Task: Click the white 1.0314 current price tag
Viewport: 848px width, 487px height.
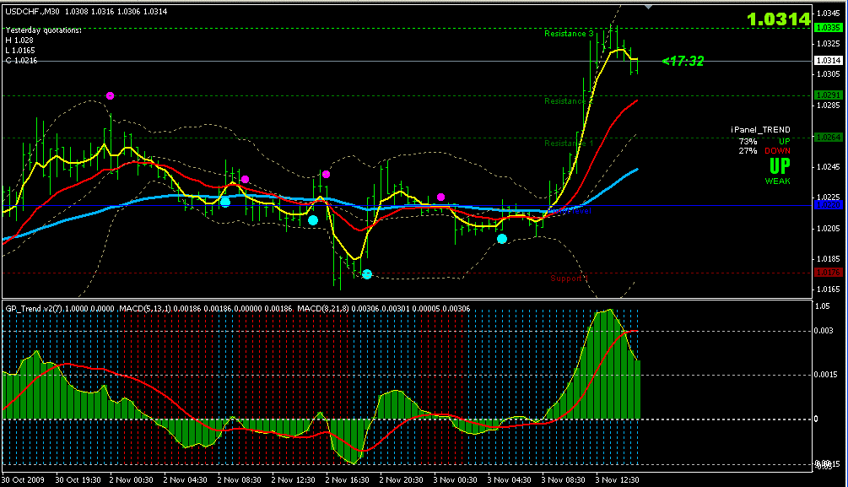Action: tap(828, 61)
